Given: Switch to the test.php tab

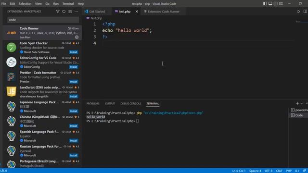Looking at the screenshot, I should pos(125,12).
